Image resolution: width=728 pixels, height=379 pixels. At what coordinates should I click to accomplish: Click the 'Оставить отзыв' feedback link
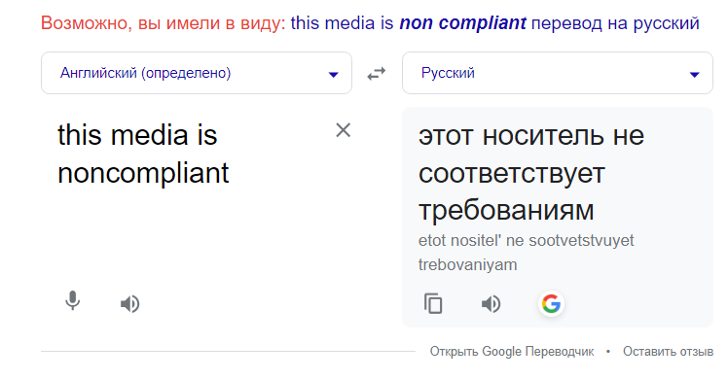[668, 351]
